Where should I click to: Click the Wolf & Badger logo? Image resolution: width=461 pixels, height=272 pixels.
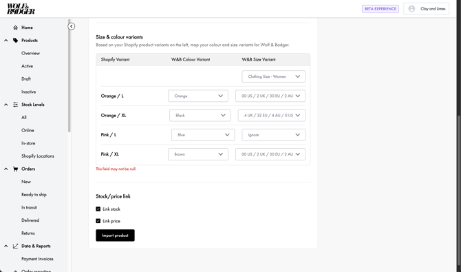(21, 9)
